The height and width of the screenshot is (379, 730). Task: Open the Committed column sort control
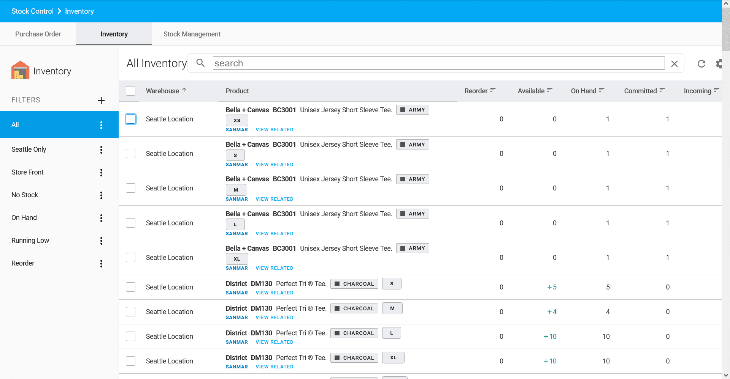click(x=662, y=90)
